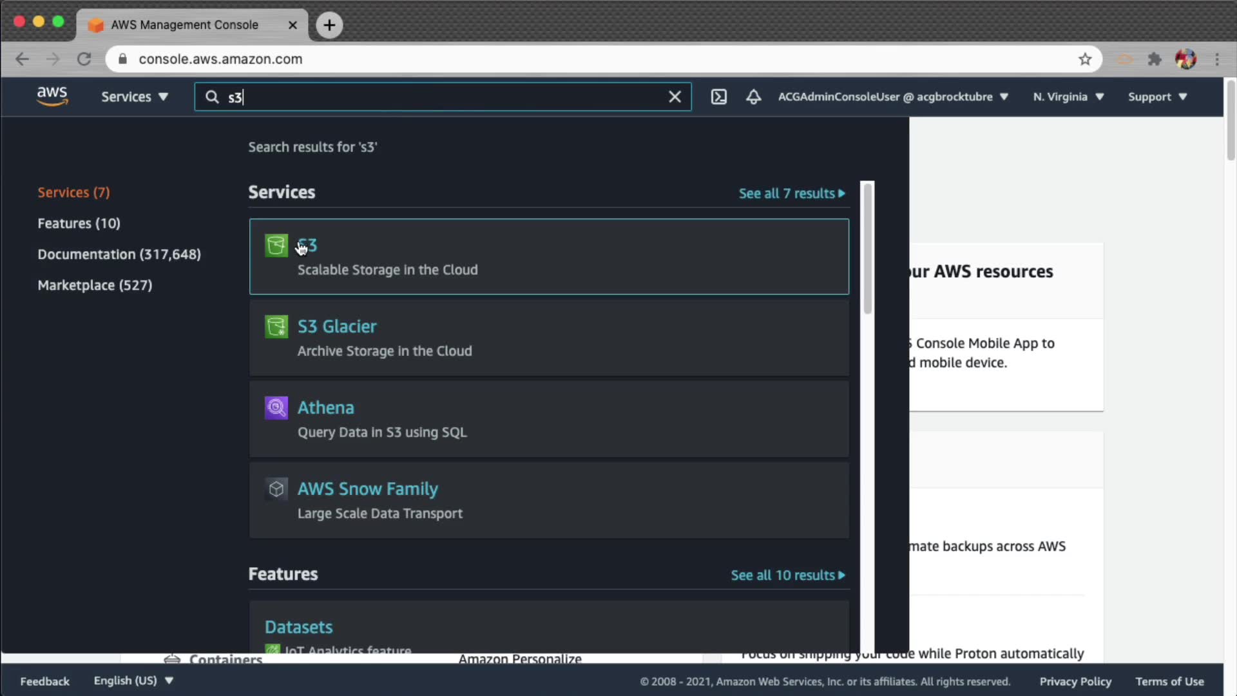Open the ACGAdminConsoleUser account dropdown

click(x=892, y=97)
